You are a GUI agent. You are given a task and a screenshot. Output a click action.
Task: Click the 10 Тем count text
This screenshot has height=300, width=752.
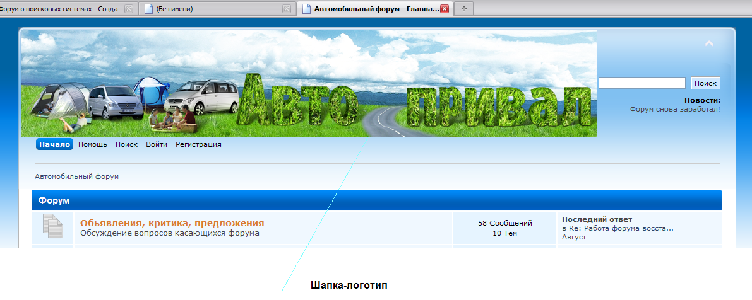pyautogui.click(x=504, y=233)
